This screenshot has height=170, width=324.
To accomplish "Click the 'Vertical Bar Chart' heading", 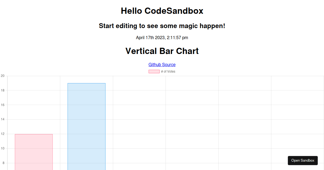I will [x=162, y=51].
